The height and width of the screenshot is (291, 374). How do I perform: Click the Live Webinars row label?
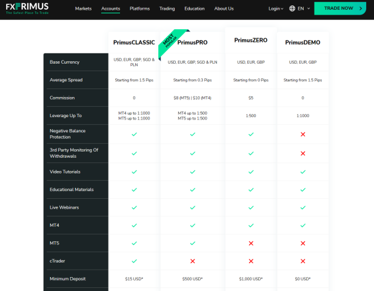coord(64,207)
